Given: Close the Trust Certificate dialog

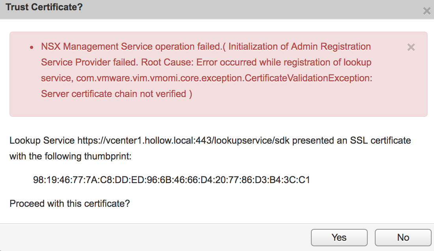Looking at the screenshot, I should click(427, 11).
